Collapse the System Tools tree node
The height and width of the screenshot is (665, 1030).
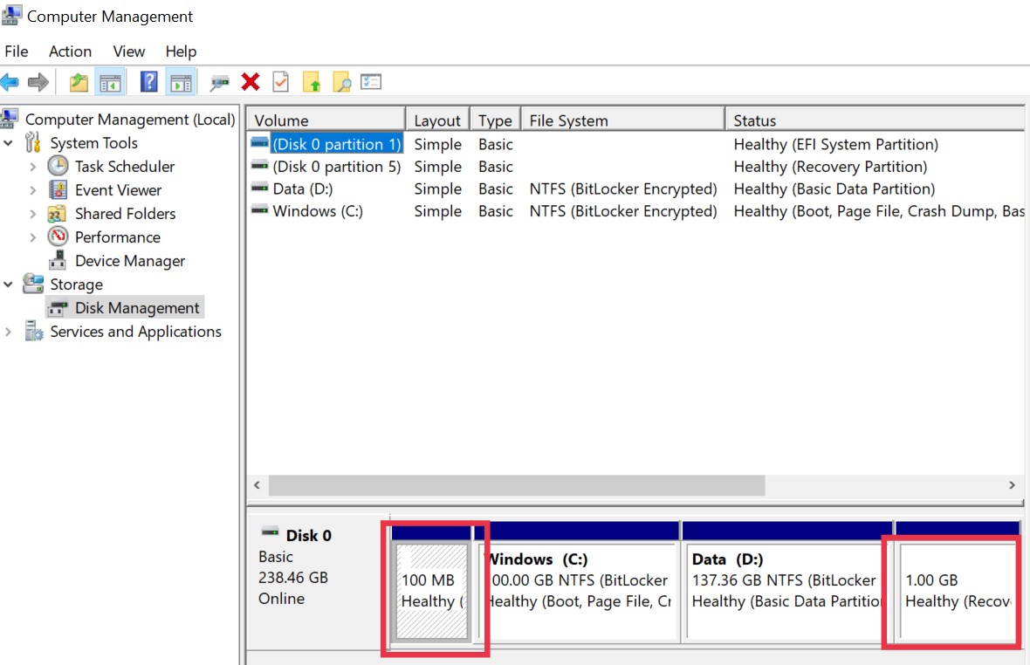click(x=9, y=143)
